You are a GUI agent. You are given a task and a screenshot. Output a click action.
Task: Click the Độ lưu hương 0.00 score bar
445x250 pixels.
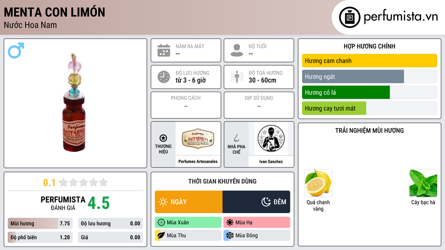pyautogui.click(x=110, y=224)
